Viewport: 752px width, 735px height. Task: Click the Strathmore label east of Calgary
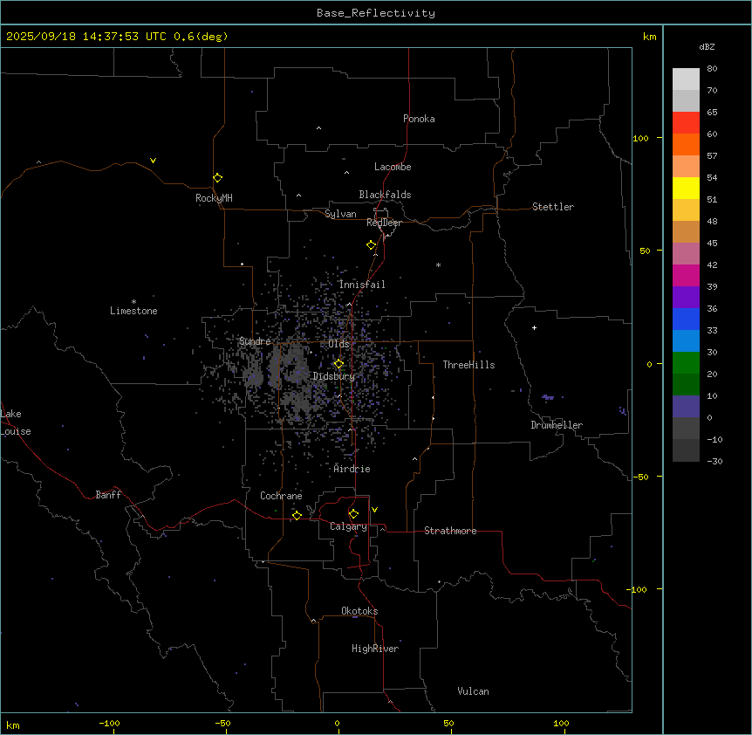pos(450,531)
